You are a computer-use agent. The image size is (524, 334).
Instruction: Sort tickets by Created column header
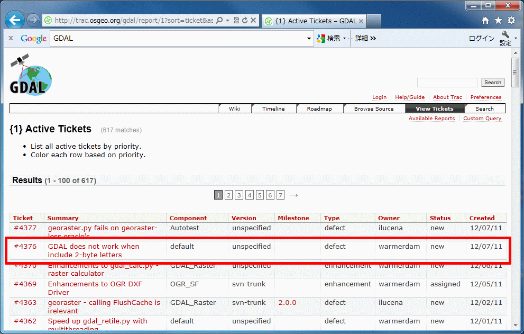pyautogui.click(x=482, y=218)
